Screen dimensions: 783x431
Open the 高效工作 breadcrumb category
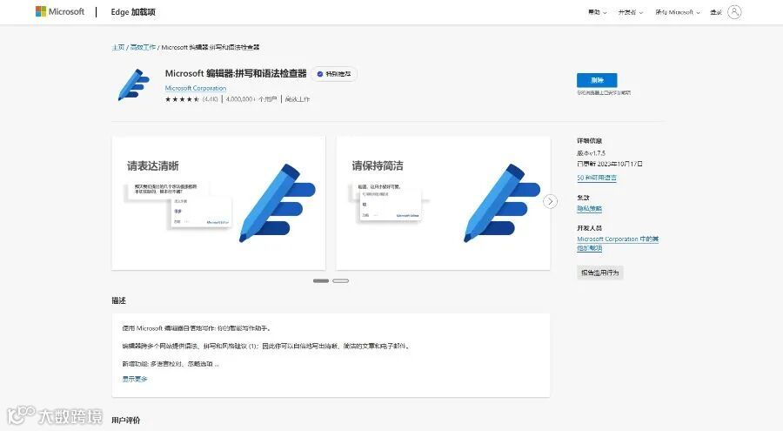[143, 47]
